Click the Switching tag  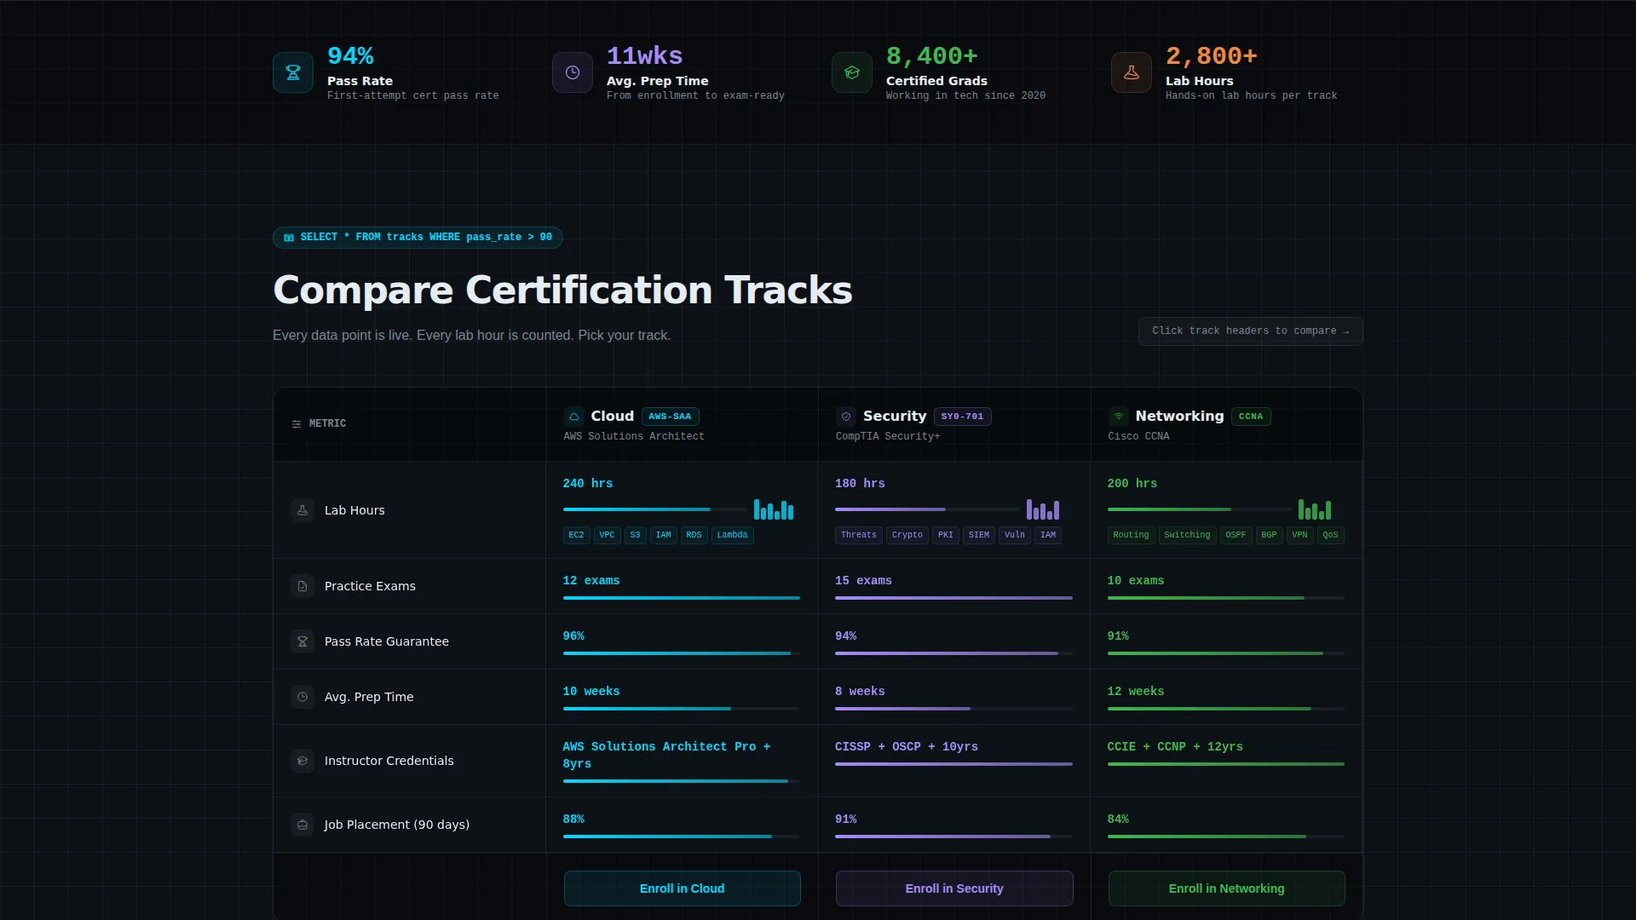click(x=1187, y=535)
